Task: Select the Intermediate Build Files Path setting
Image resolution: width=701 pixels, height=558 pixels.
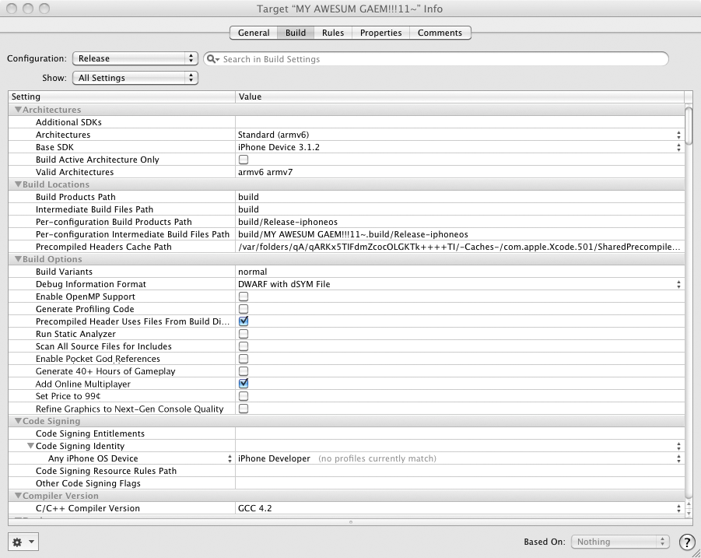Action: [x=346, y=209]
